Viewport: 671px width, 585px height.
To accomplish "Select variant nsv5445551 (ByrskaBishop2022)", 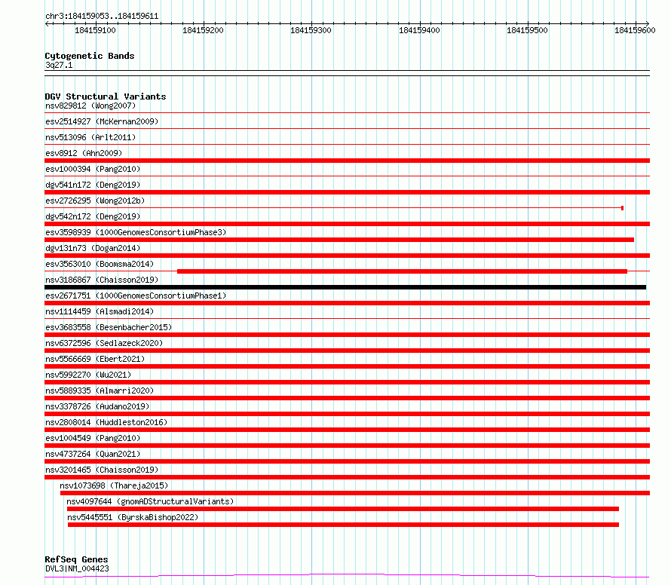I will coord(133,517).
